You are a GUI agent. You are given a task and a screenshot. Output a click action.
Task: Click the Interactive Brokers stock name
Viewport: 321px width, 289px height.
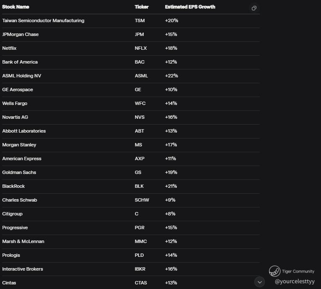[x=23, y=269]
